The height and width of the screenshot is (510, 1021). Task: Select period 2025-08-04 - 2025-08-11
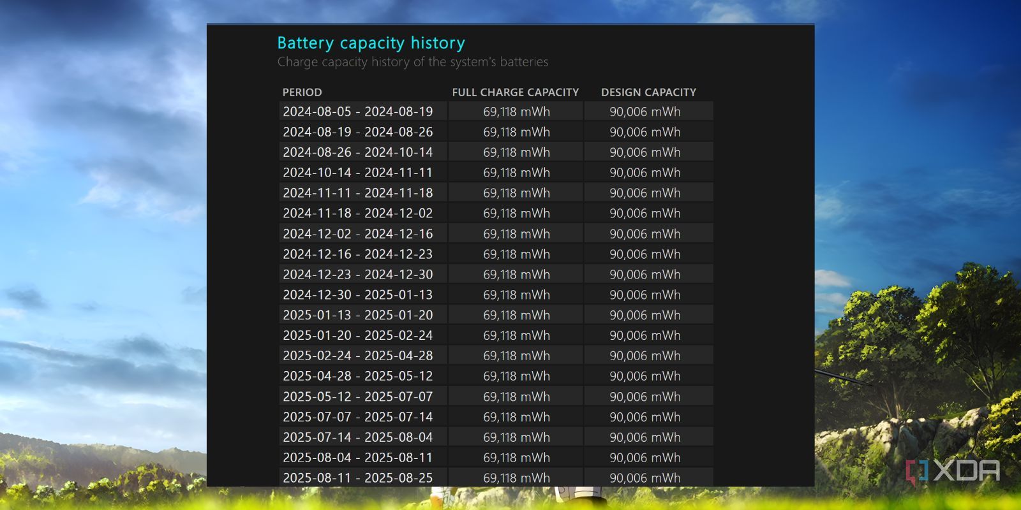coord(358,458)
